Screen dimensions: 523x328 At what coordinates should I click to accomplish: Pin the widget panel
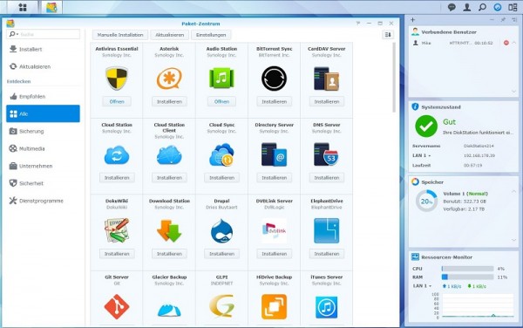(x=503, y=20)
